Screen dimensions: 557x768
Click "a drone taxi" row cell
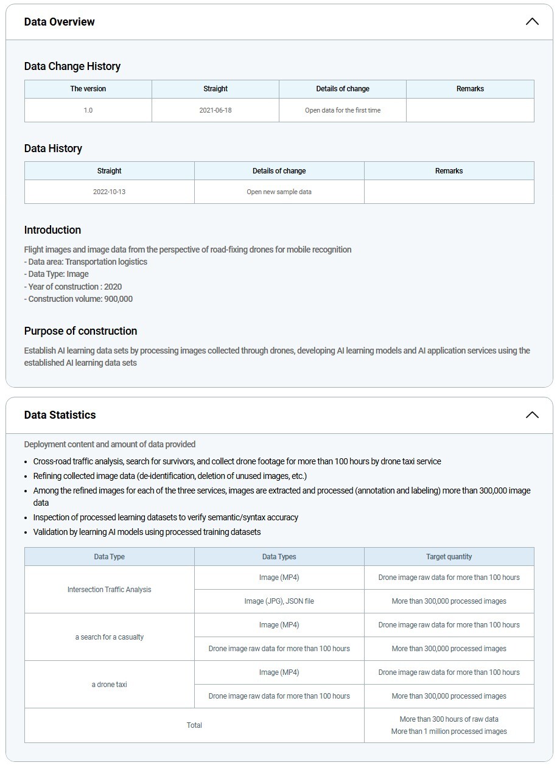(110, 685)
